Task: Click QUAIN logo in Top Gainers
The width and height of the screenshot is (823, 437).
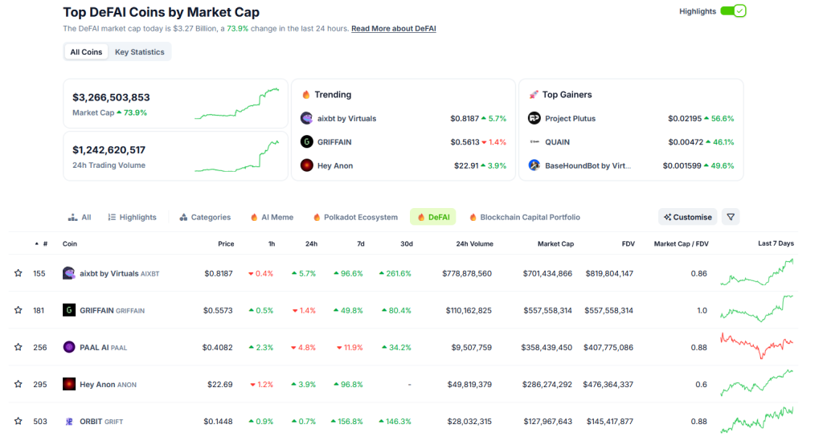Action: (534, 141)
